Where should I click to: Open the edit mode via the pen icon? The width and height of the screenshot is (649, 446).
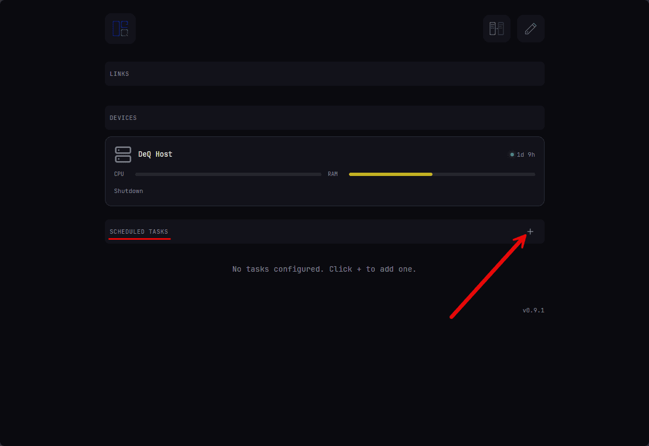tap(530, 28)
